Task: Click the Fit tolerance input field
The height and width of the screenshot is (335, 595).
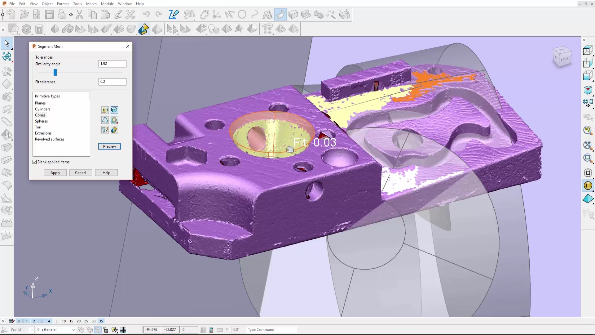Action: click(x=112, y=82)
